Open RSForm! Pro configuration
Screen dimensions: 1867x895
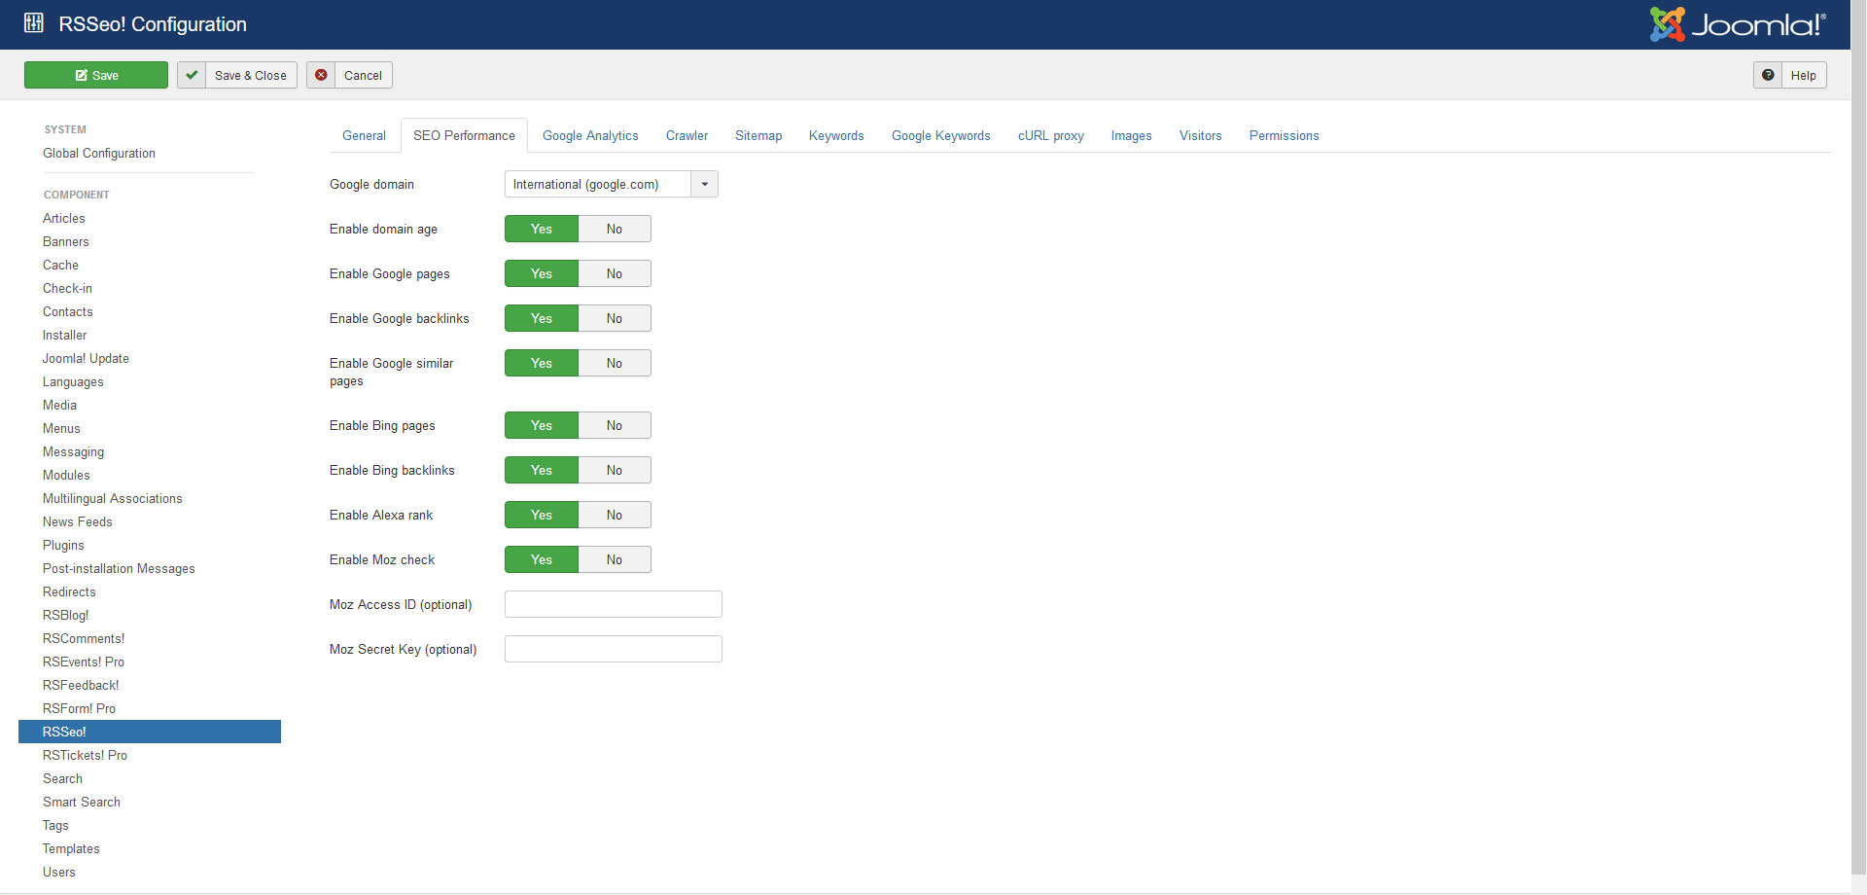pyautogui.click(x=79, y=708)
